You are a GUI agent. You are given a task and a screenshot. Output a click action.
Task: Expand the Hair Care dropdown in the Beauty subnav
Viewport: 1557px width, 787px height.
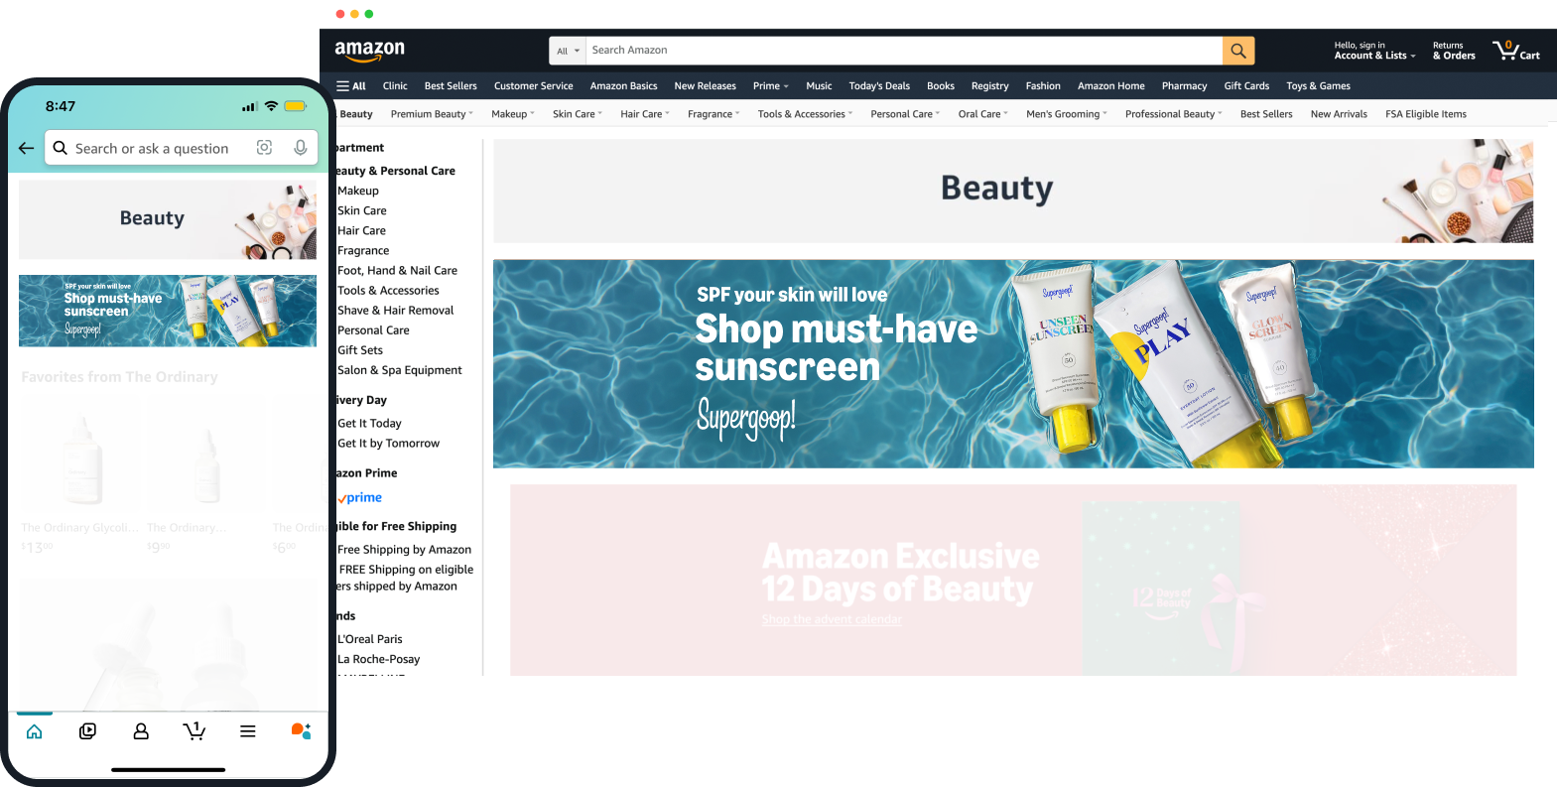(x=645, y=114)
